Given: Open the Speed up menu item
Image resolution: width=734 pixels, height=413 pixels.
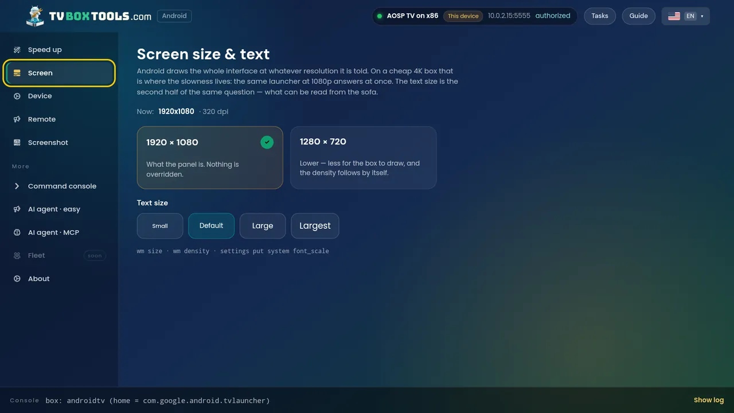Looking at the screenshot, I should 59,50.
